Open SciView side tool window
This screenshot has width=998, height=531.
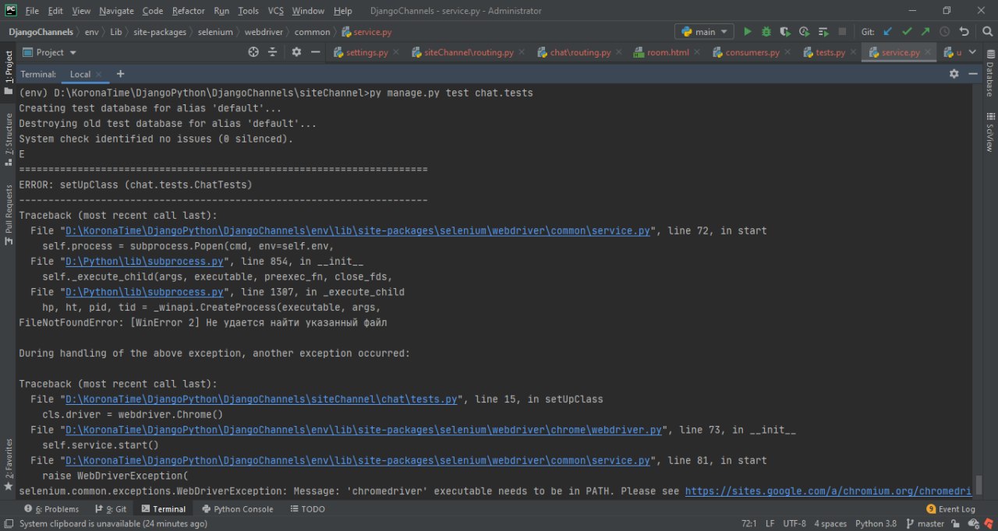(989, 132)
